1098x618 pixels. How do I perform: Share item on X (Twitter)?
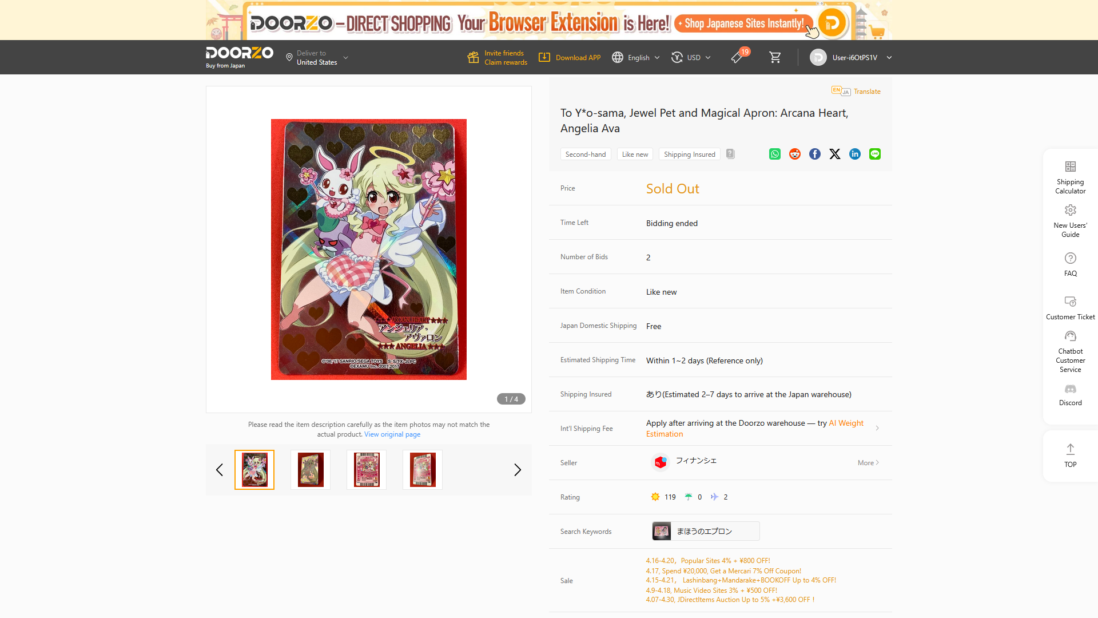(x=835, y=154)
